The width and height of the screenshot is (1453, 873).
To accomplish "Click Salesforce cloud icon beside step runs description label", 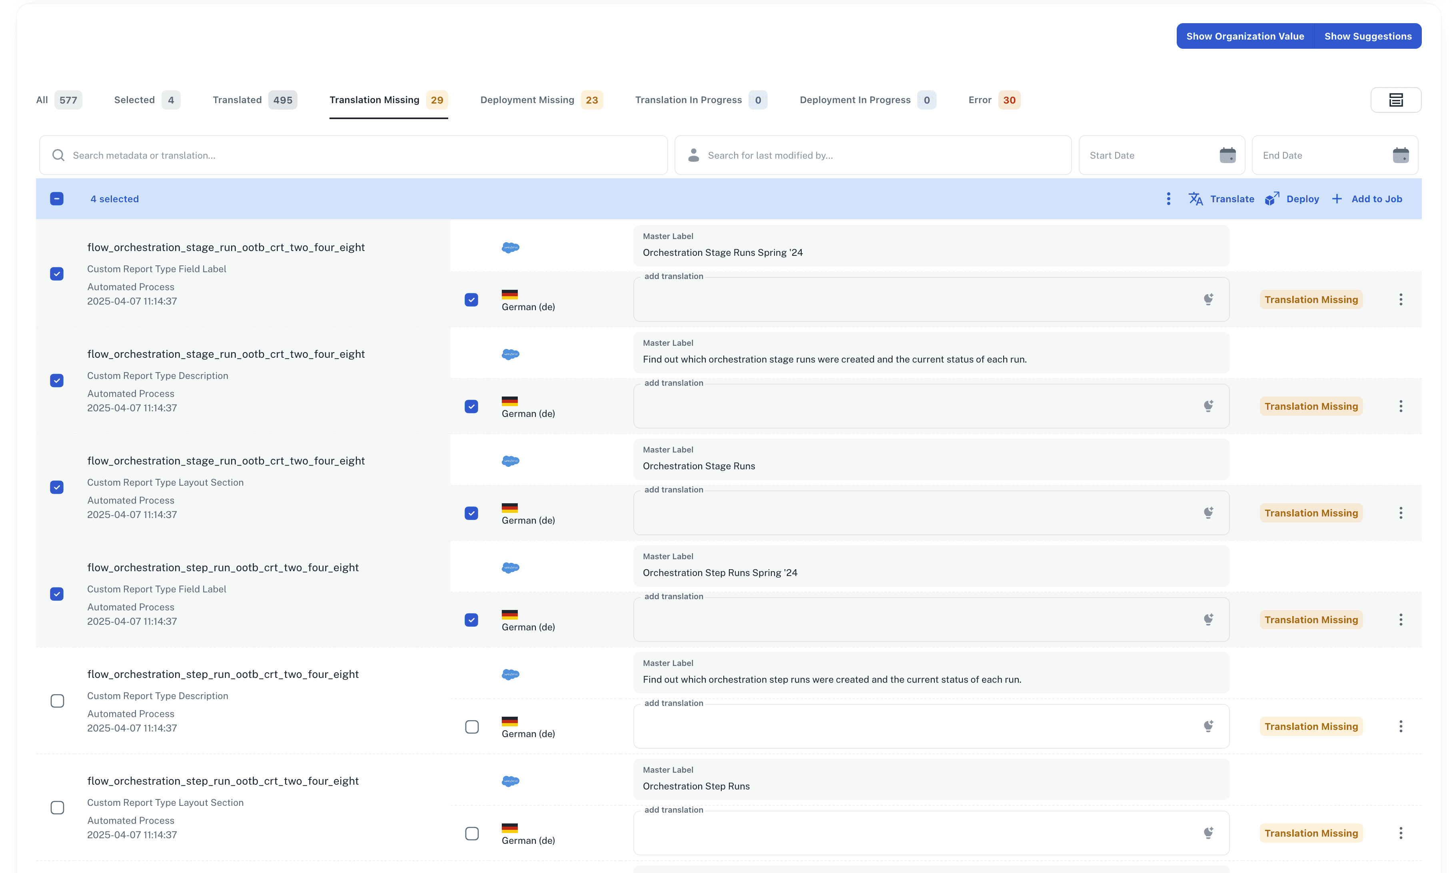I will point(510,674).
